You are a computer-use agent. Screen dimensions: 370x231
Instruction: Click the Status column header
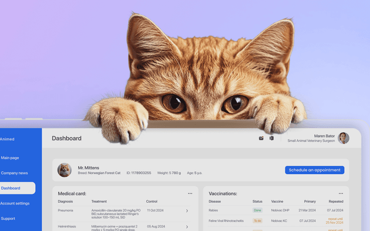pyautogui.click(x=257, y=202)
